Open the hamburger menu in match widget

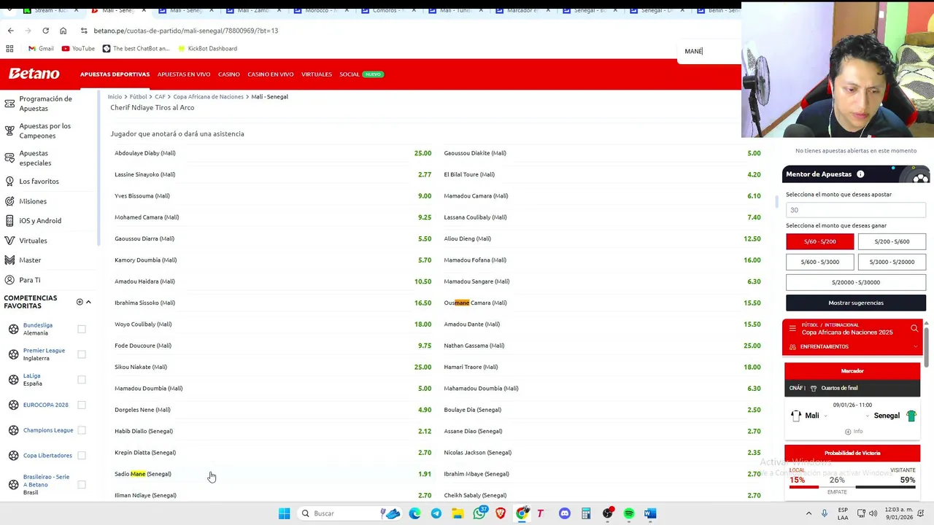(792, 328)
